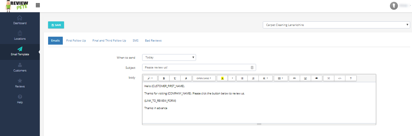Click the Subject input field
This screenshot has height=136, width=412.
199,67
